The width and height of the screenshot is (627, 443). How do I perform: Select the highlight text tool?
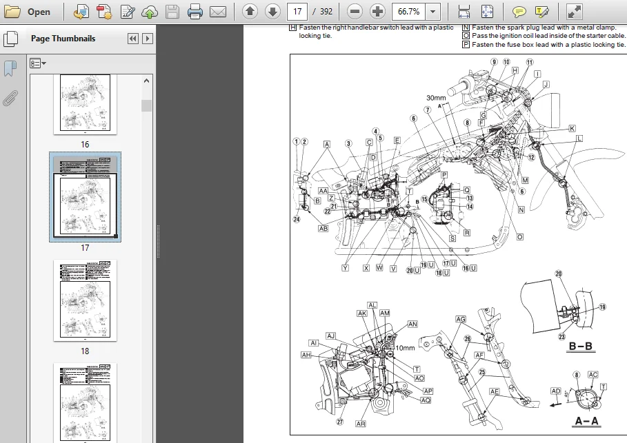[x=541, y=12]
